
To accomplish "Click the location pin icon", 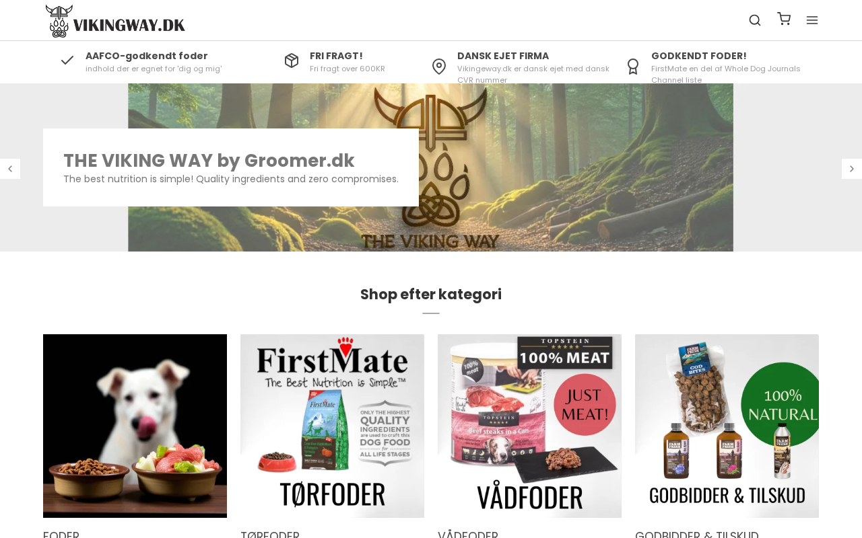I will pyautogui.click(x=439, y=67).
